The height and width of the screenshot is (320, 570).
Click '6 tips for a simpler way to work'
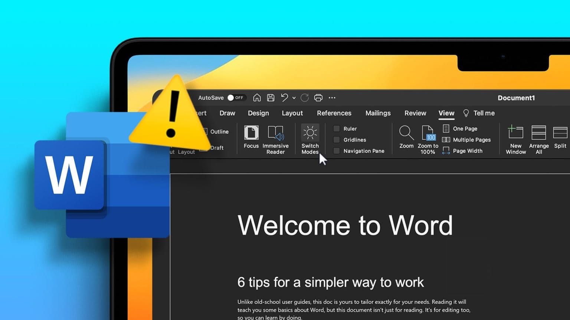330,282
